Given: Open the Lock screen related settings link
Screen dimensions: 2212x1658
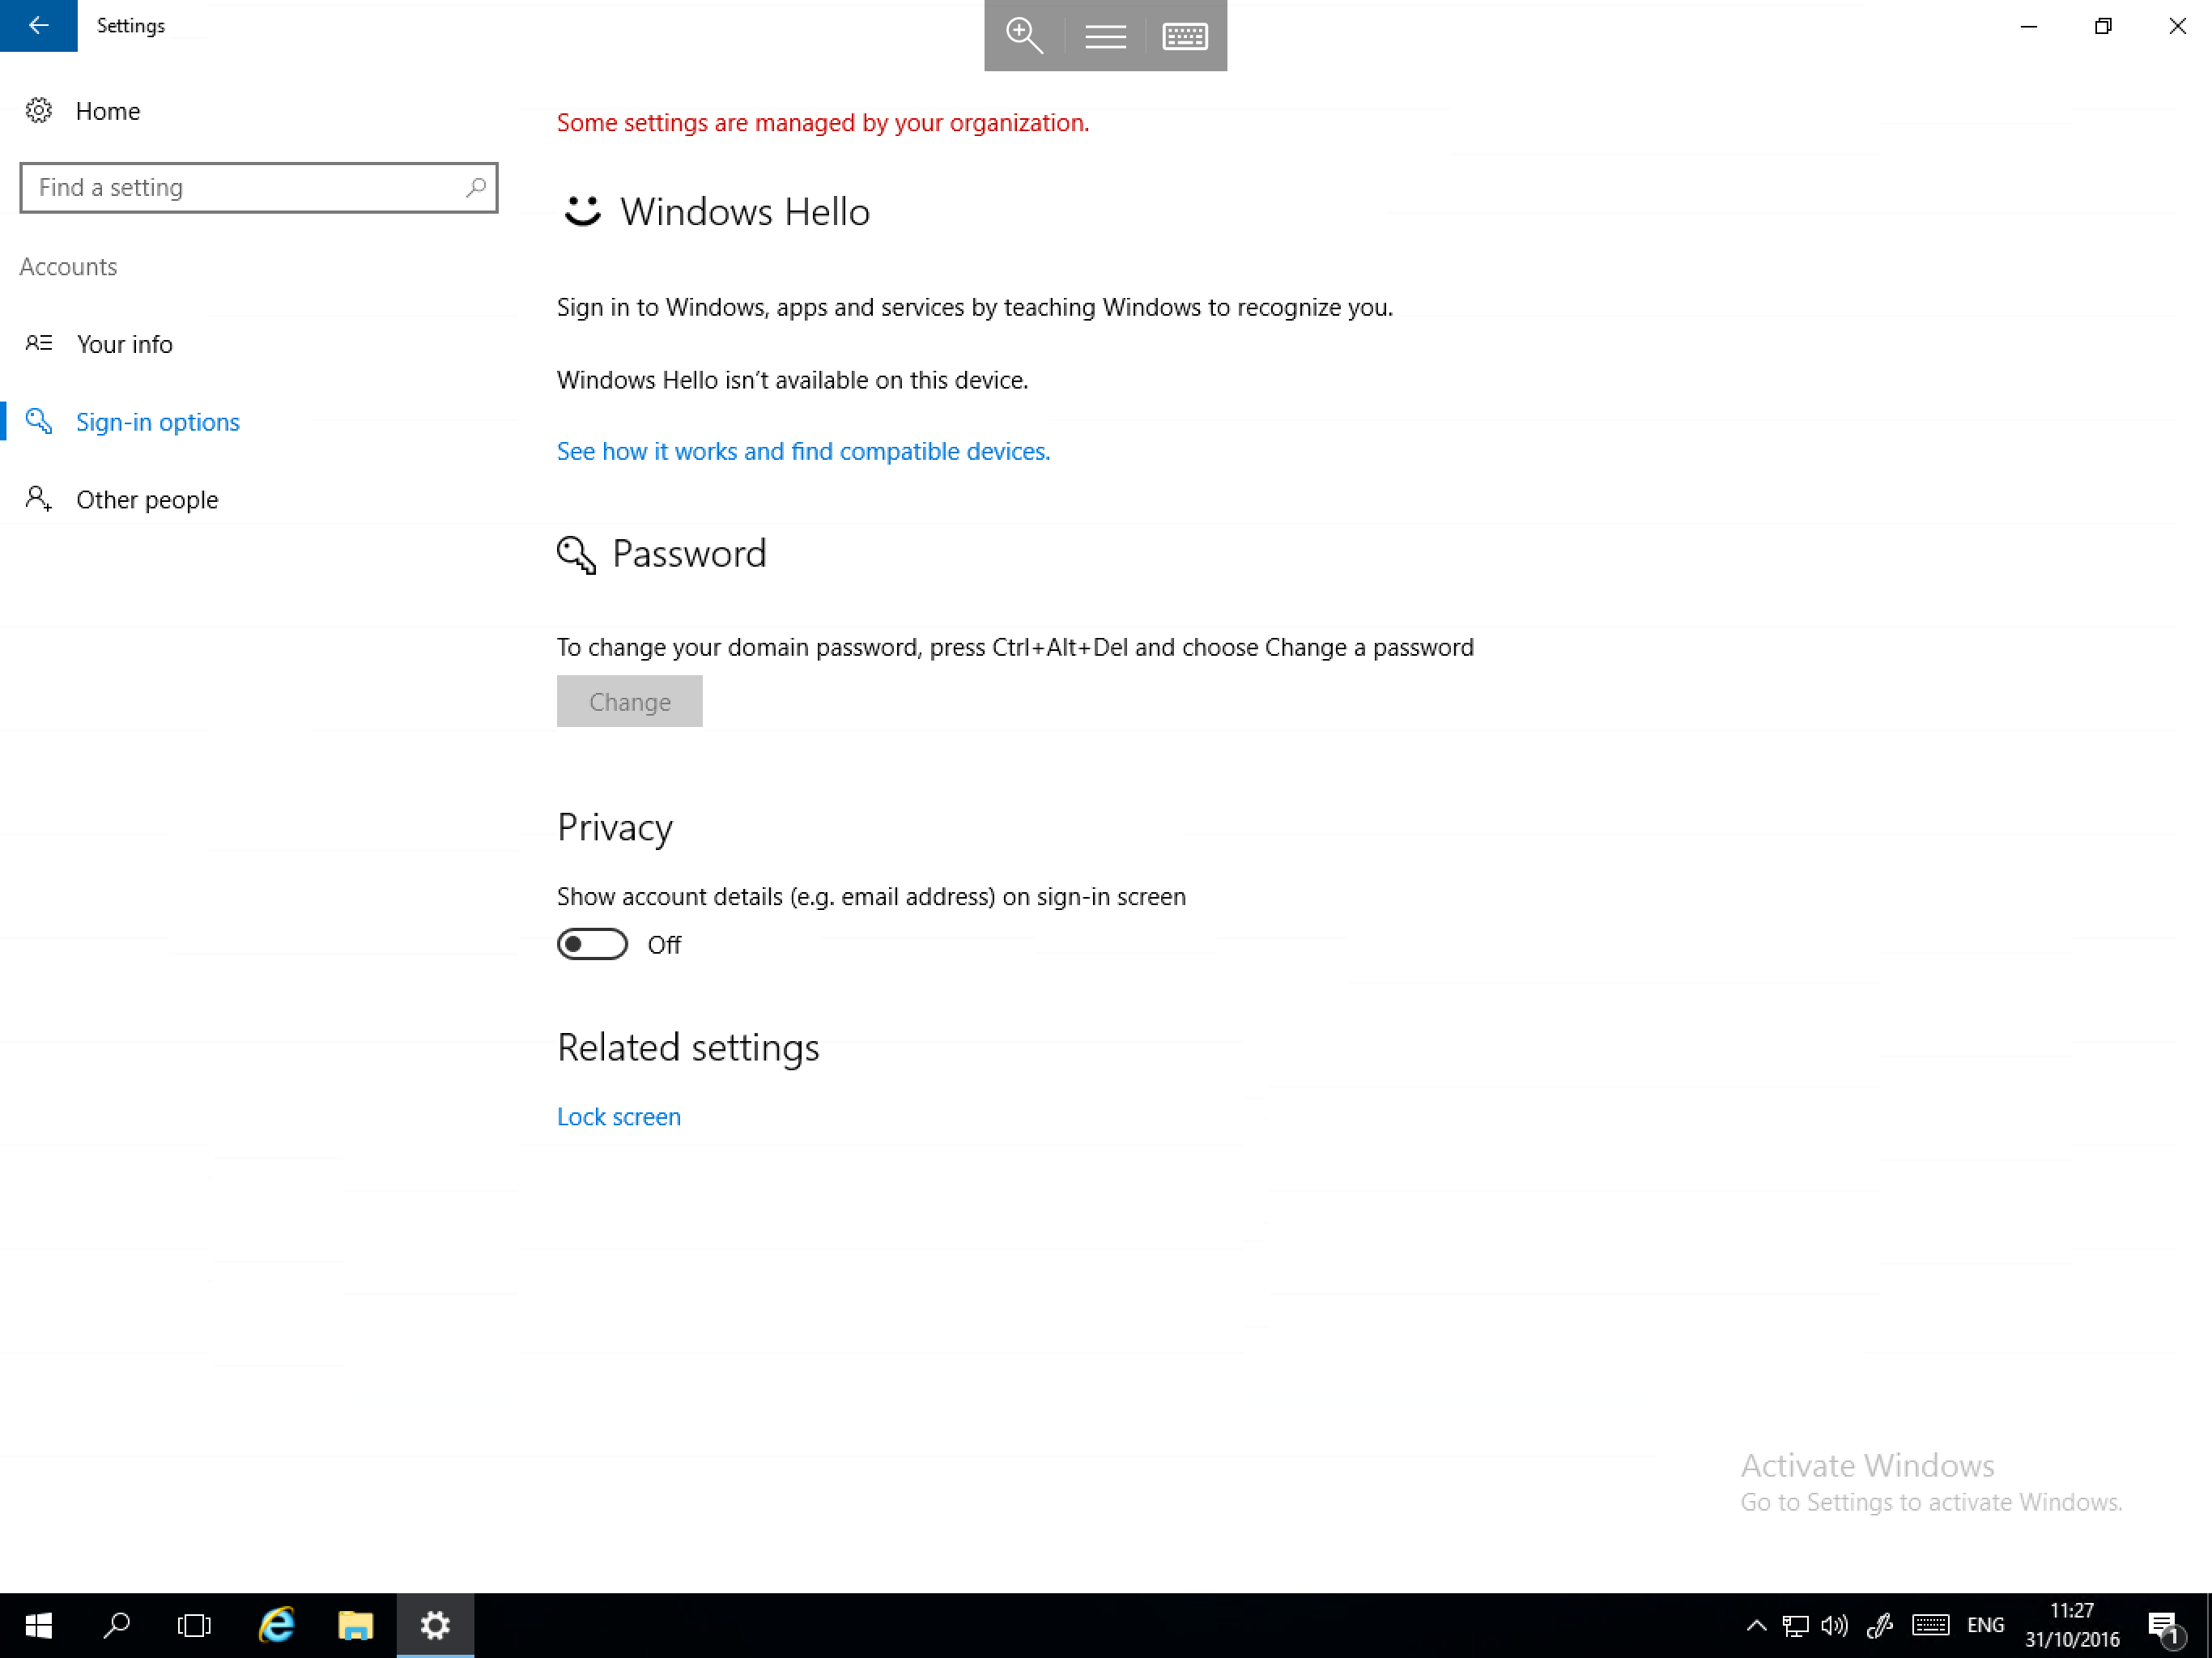Looking at the screenshot, I should tap(618, 1116).
